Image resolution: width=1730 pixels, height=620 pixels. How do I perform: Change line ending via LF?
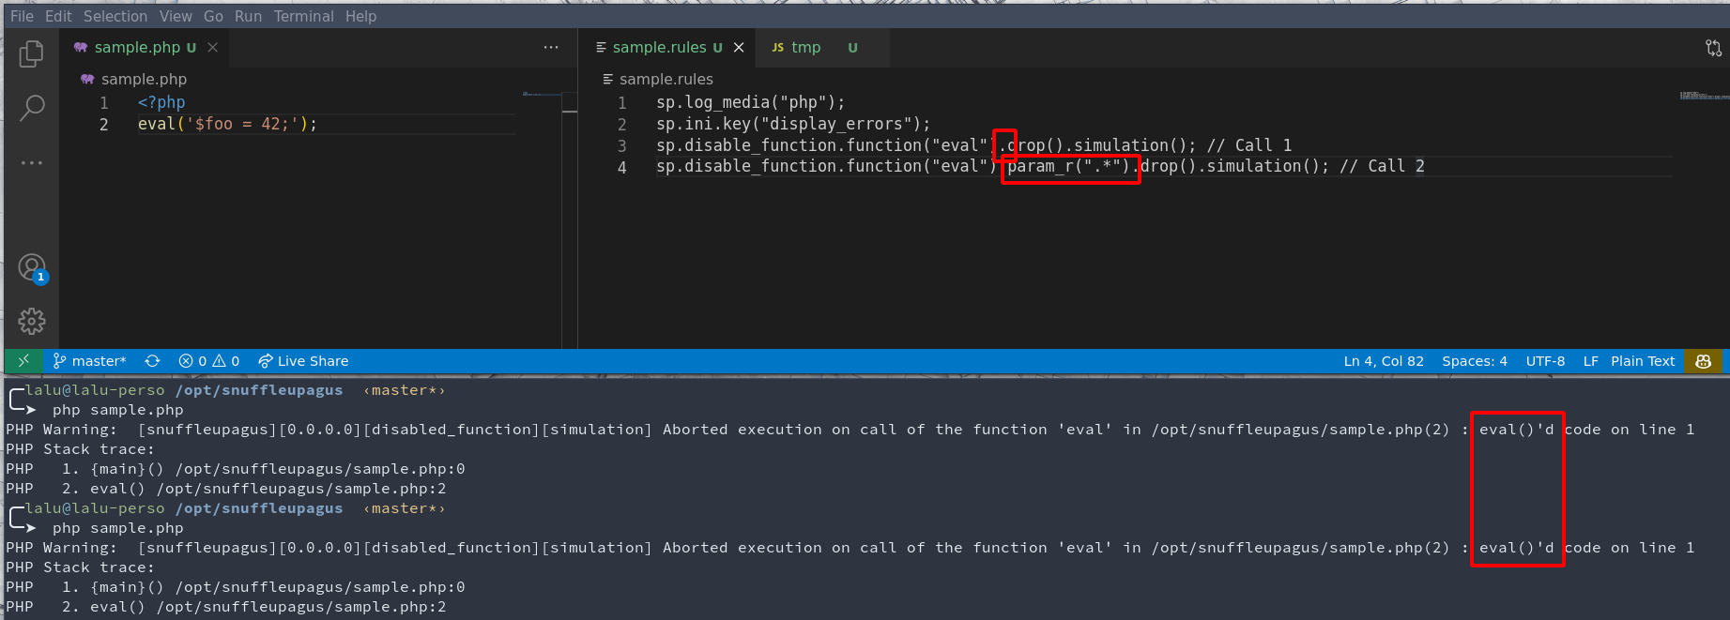click(1590, 361)
